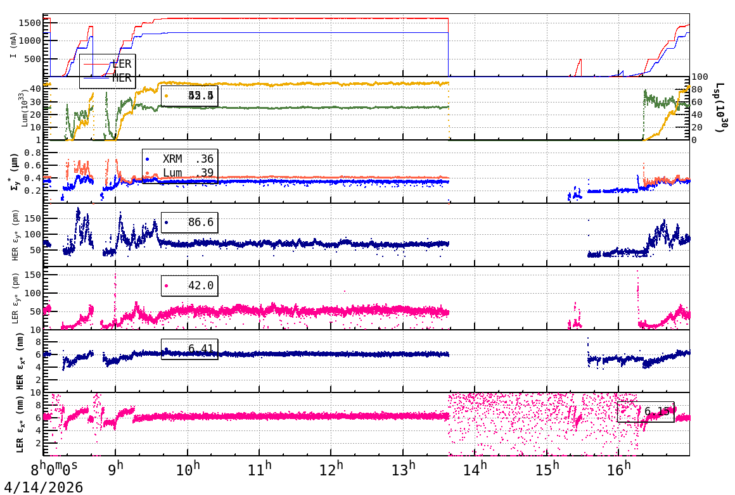Click the LER legend label in current plot
Viewport: 735px width, 495px height.
pos(122,64)
